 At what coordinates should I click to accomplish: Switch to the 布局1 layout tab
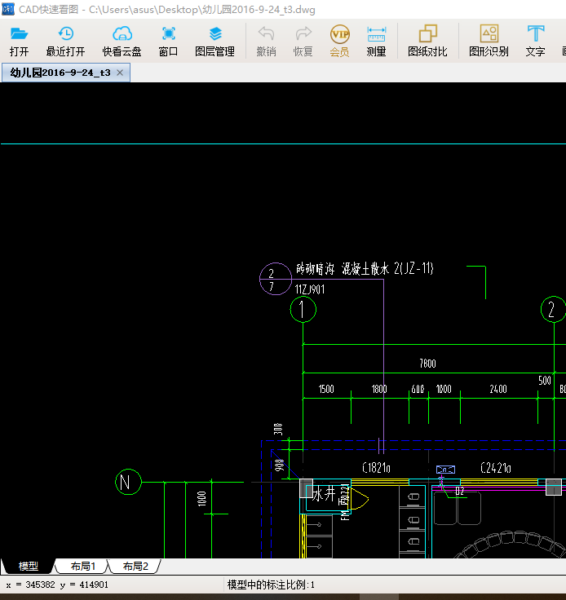click(x=82, y=566)
